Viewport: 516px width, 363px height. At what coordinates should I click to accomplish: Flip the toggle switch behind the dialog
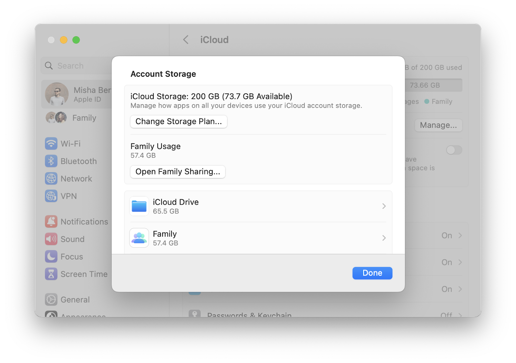[x=454, y=150]
